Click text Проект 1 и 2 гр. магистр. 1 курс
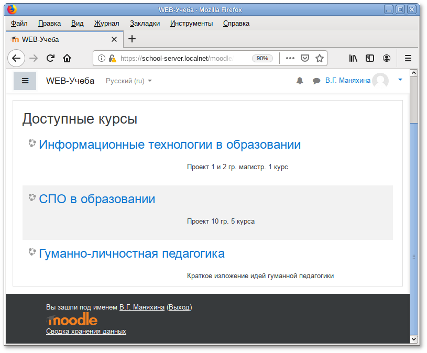 click(237, 167)
